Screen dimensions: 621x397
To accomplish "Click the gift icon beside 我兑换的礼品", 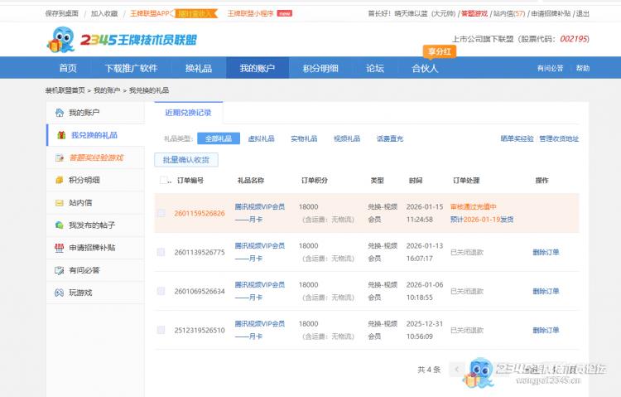I will [60, 135].
